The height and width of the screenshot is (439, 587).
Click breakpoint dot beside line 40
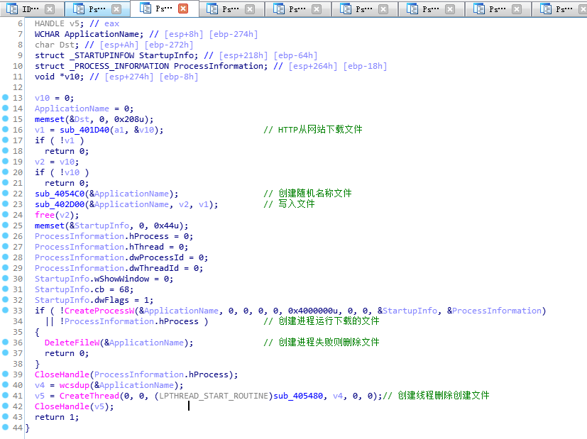[5, 384]
